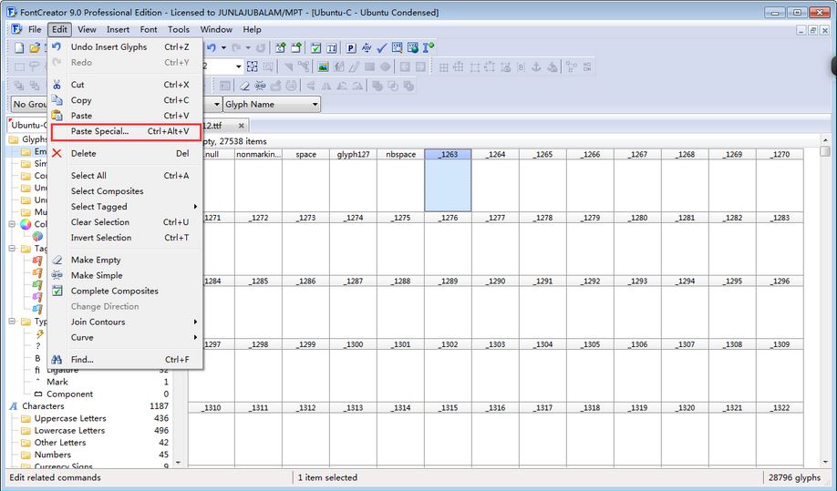Open the Font menu
This screenshot has width=837, height=491.
[149, 29]
